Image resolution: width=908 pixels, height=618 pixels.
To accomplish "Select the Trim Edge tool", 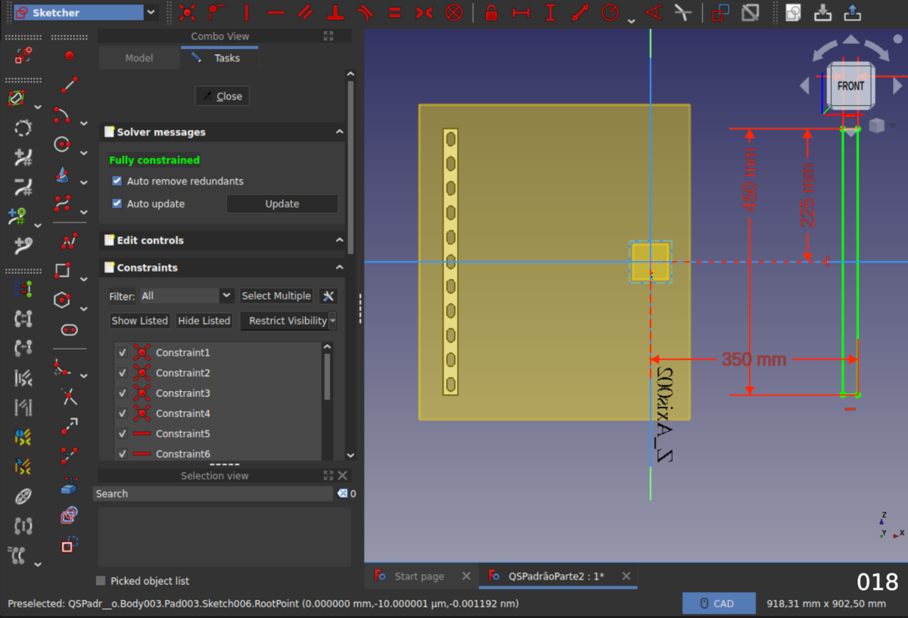I will [x=69, y=396].
